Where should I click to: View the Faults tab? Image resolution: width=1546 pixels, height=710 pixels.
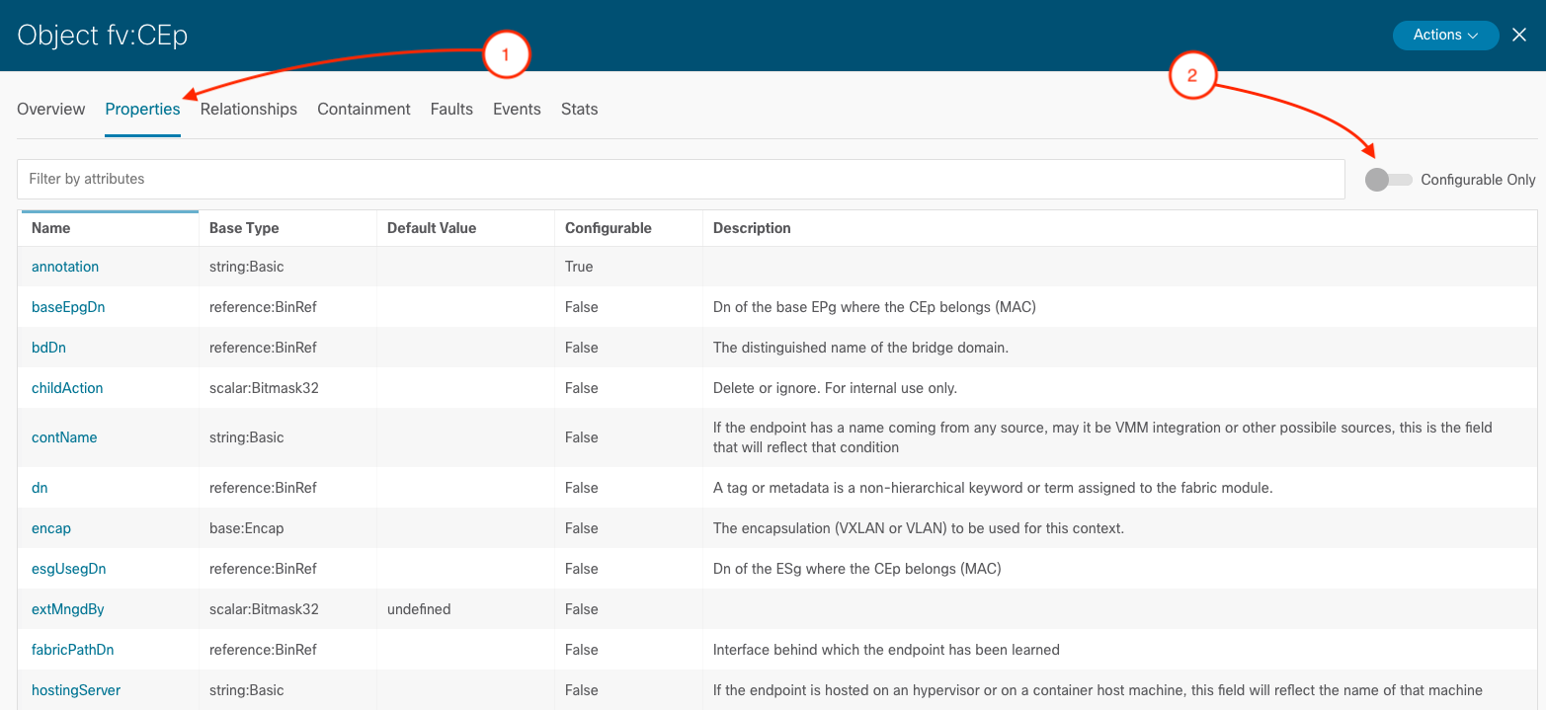tap(451, 110)
